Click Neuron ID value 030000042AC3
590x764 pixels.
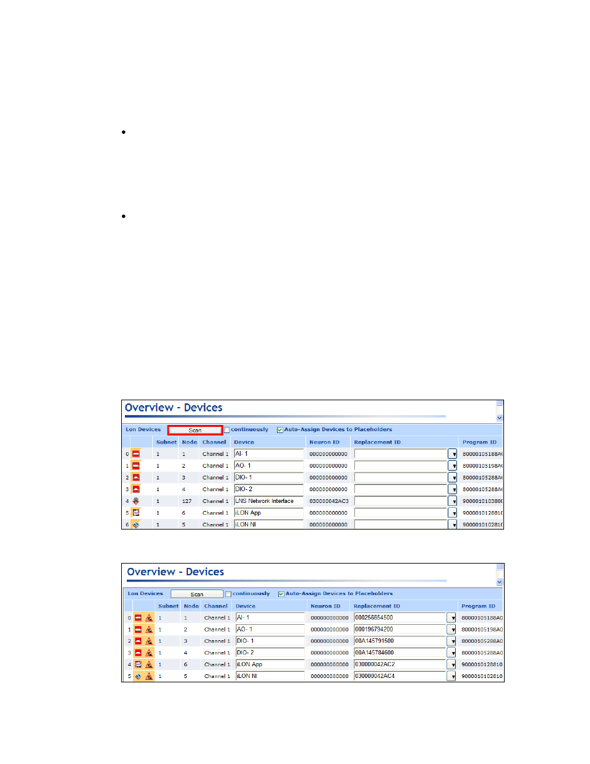(x=329, y=501)
